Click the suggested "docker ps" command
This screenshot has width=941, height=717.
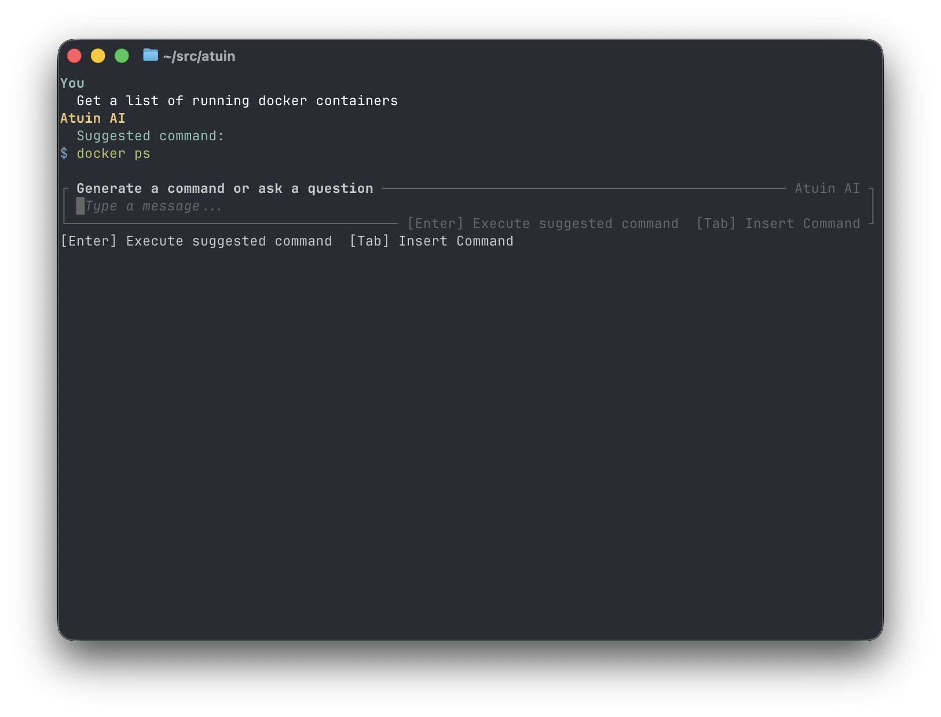113,154
